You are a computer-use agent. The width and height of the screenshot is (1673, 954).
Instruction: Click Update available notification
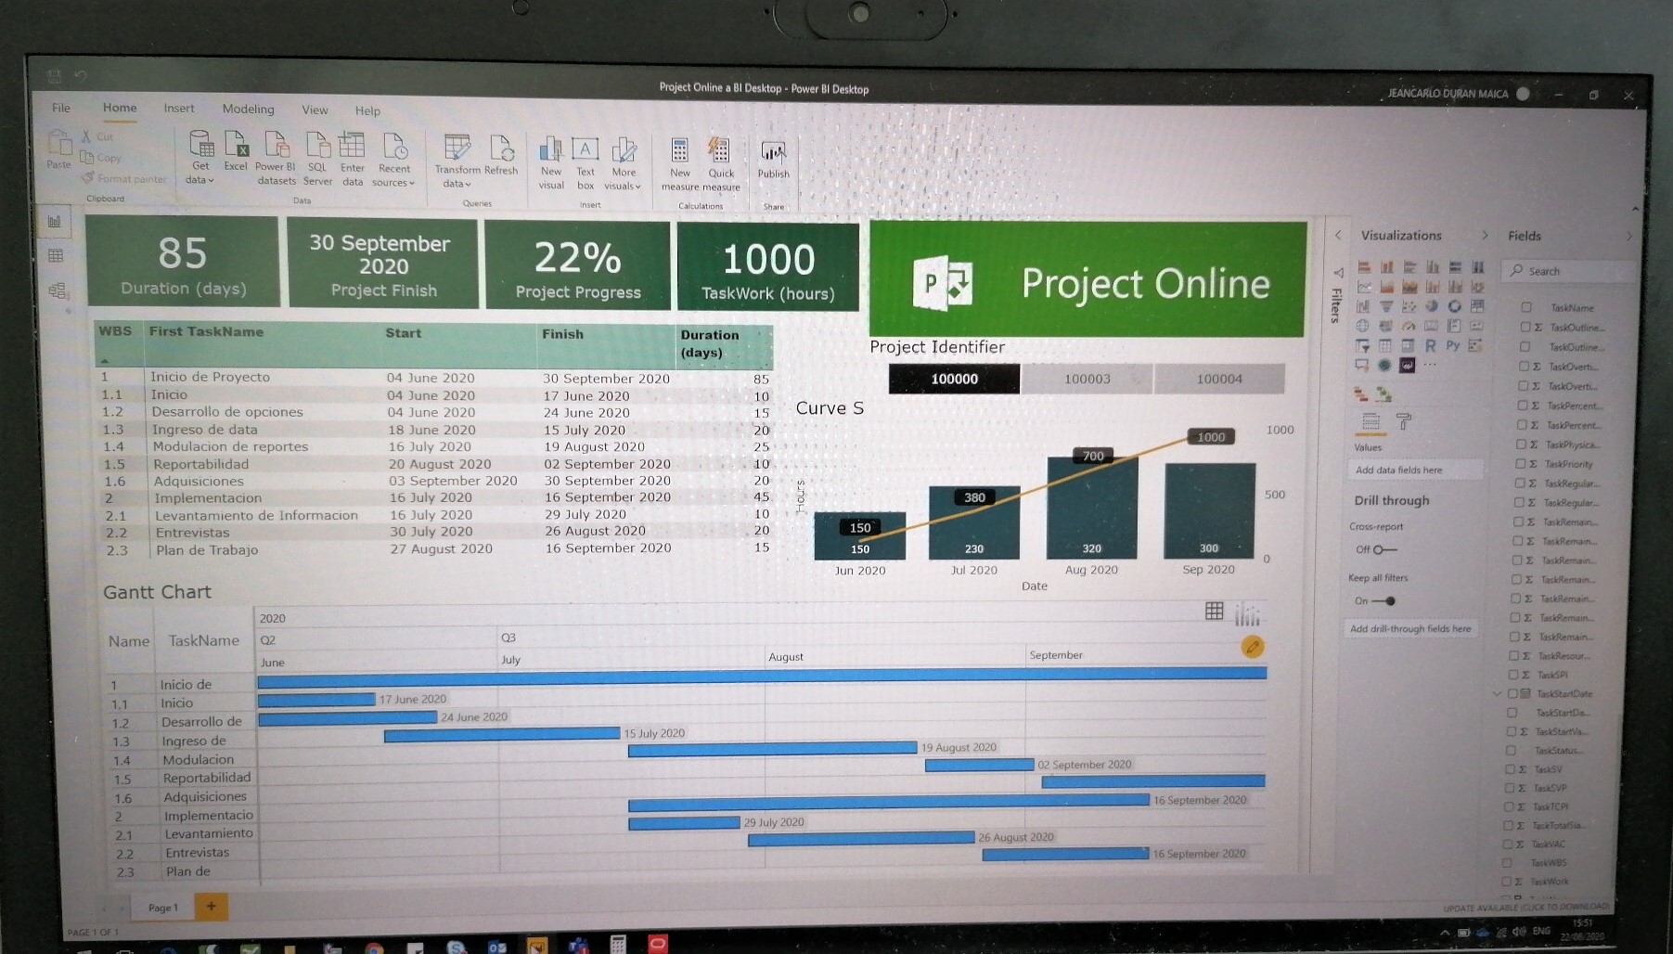1525,907
